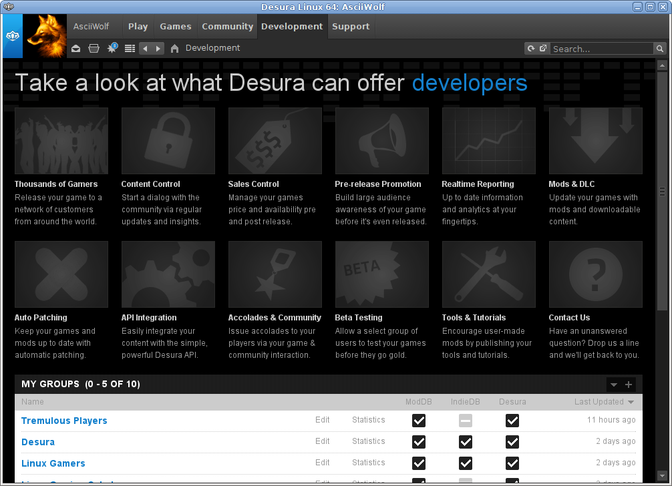
Task: Open the Sales Control heading link
Action: pos(253,184)
